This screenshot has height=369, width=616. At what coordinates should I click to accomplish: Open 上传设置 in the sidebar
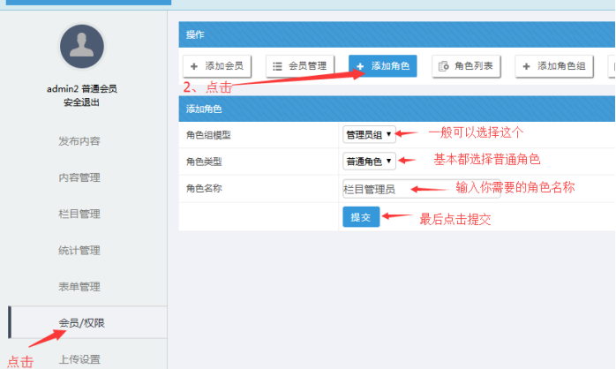(x=79, y=358)
